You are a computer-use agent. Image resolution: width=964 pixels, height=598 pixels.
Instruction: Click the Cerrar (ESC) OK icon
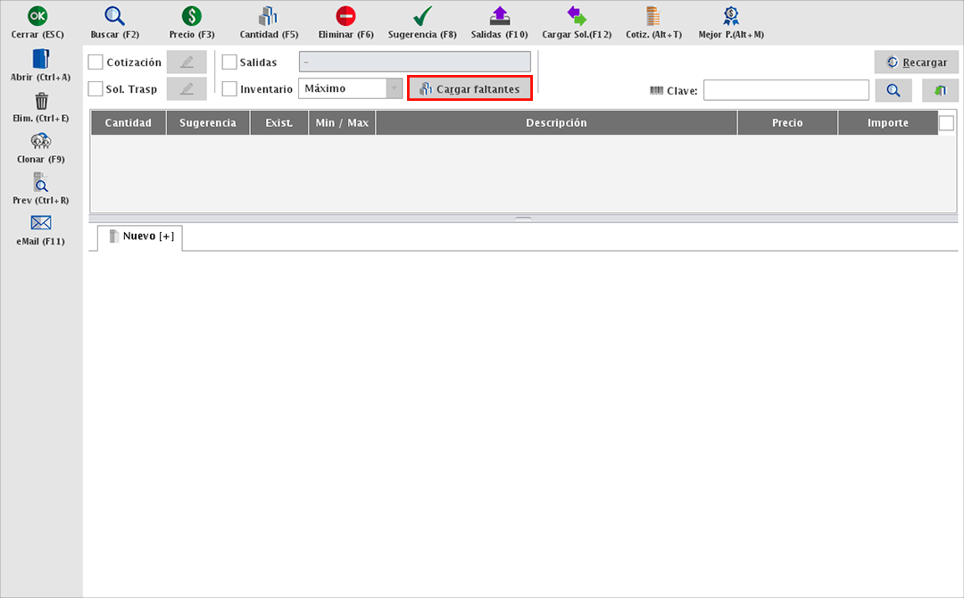pyautogui.click(x=37, y=16)
